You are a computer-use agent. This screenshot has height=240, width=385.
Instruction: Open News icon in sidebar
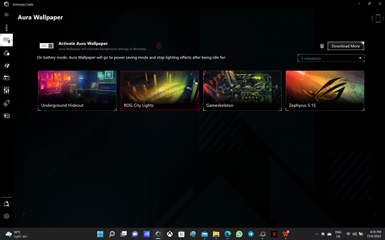6,116
